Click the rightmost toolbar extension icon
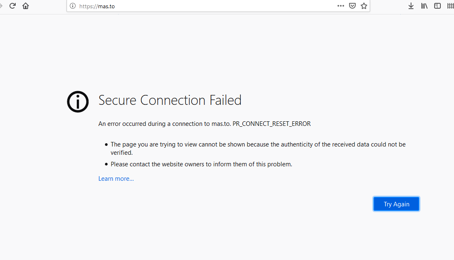The height and width of the screenshot is (260, 454). click(450, 6)
